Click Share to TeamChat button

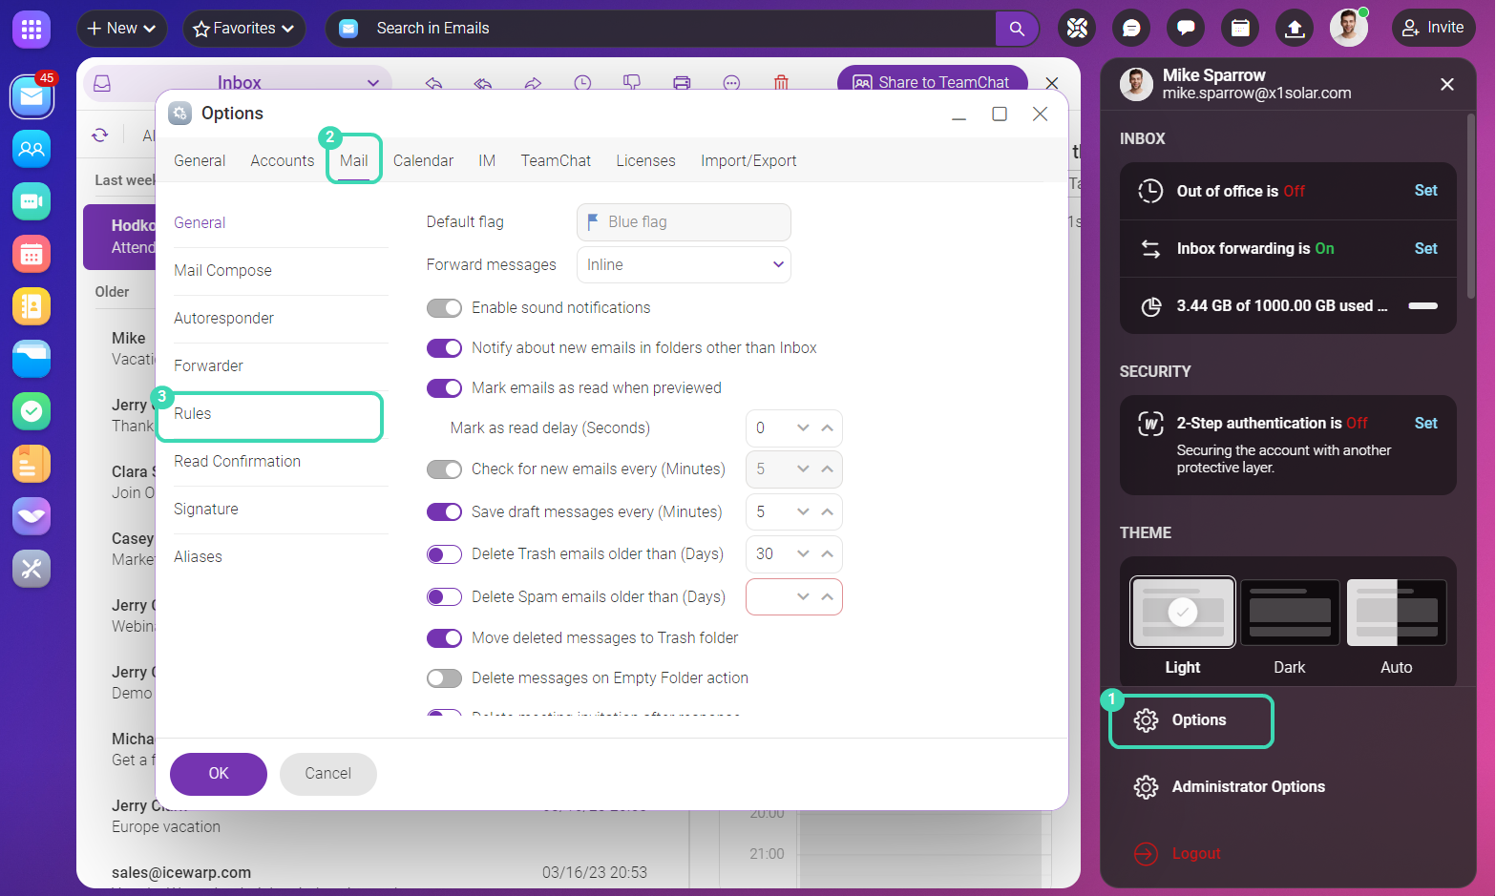click(x=932, y=82)
